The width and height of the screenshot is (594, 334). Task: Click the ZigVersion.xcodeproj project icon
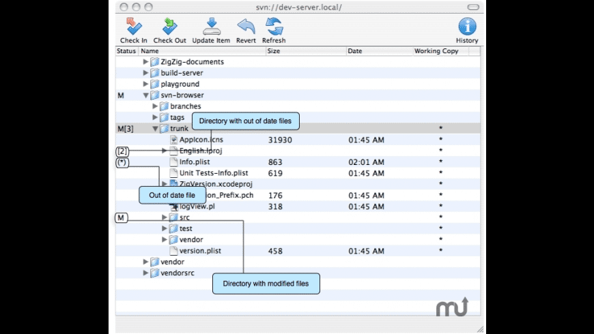173,183
